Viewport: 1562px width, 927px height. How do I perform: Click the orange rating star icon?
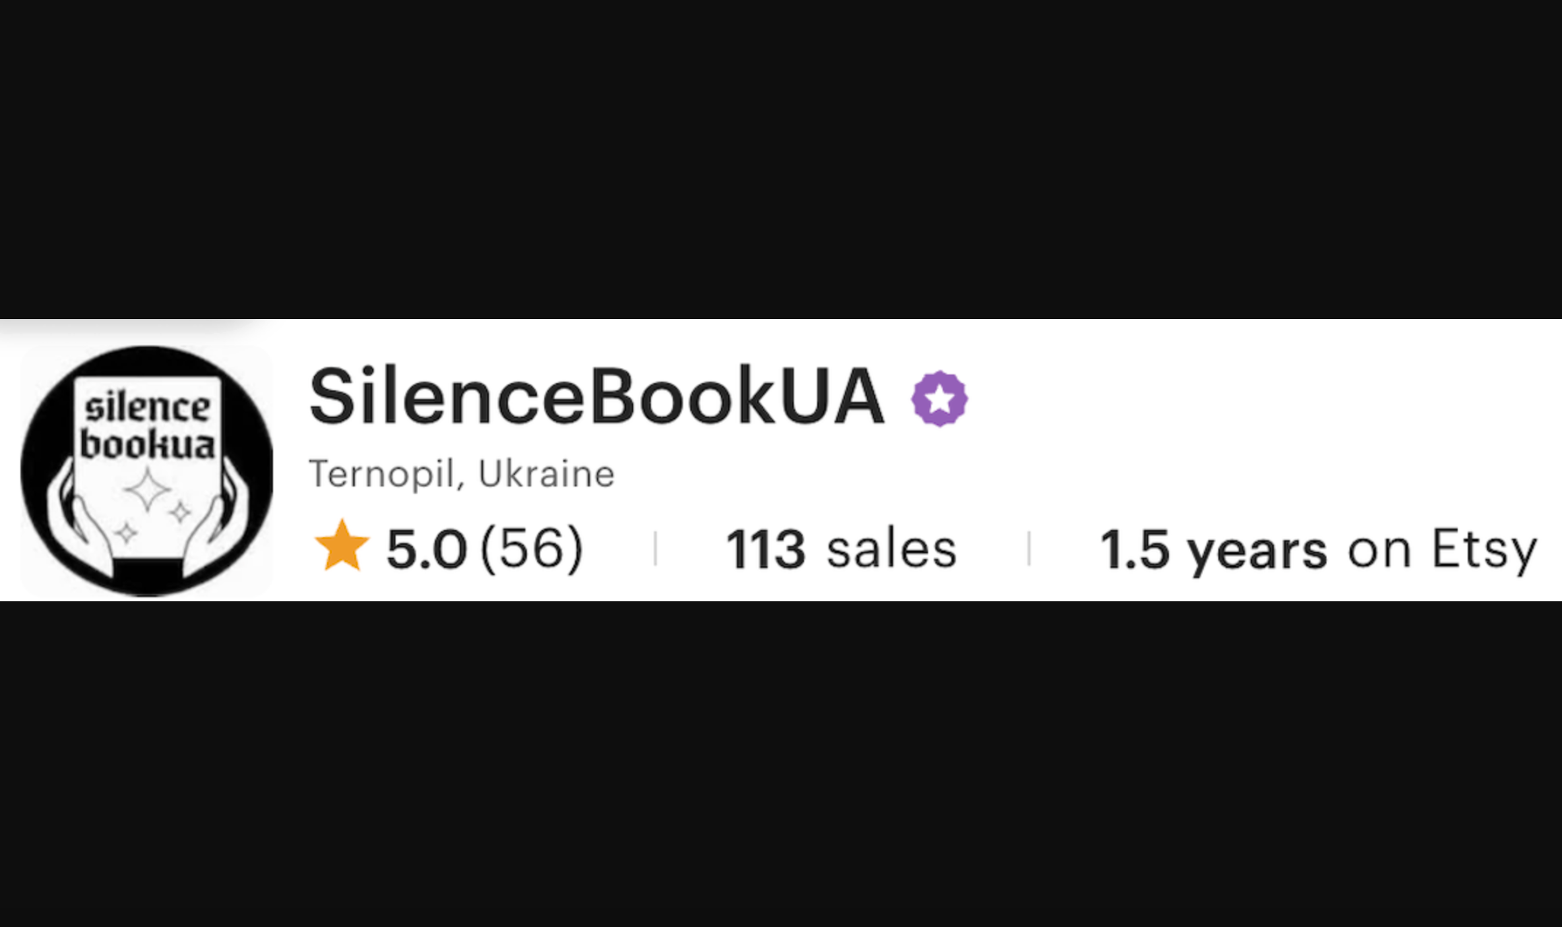pyautogui.click(x=342, y=546)
